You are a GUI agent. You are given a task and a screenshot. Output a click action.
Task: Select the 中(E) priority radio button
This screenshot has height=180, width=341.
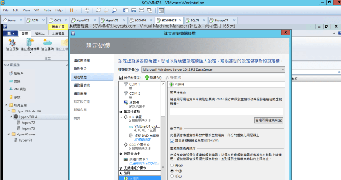pyautogui.click(x=172, y=171)
